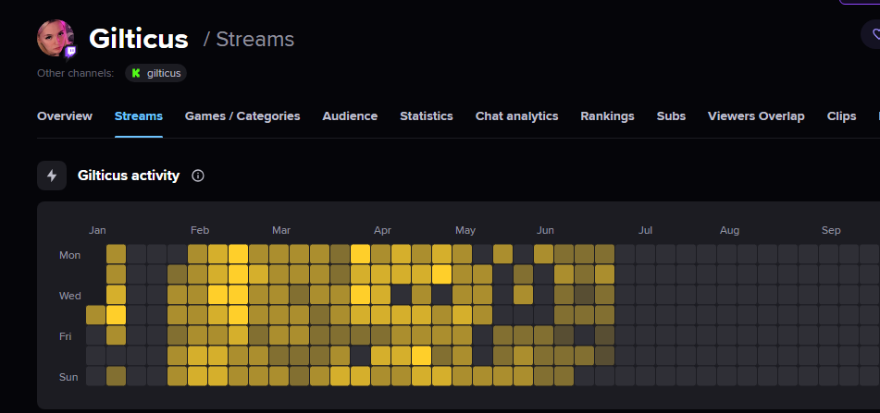This screenshot has height=413, width=880.
Task: Click the Mon row label
Action: pos(69,255)
